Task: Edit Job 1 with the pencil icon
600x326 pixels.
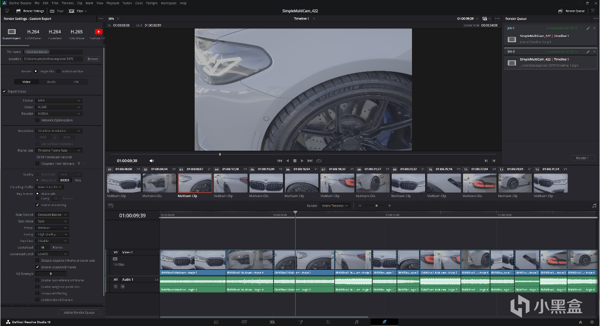Action: tap(588, 28)
